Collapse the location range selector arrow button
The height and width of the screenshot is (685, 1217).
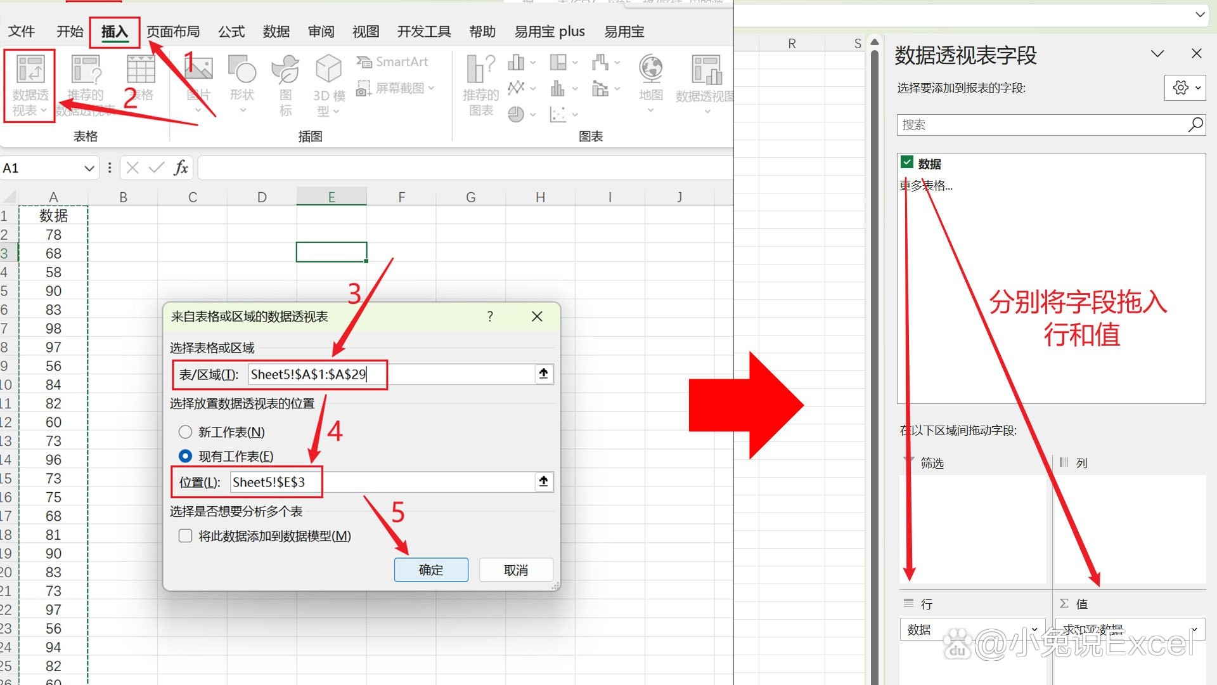543,481
